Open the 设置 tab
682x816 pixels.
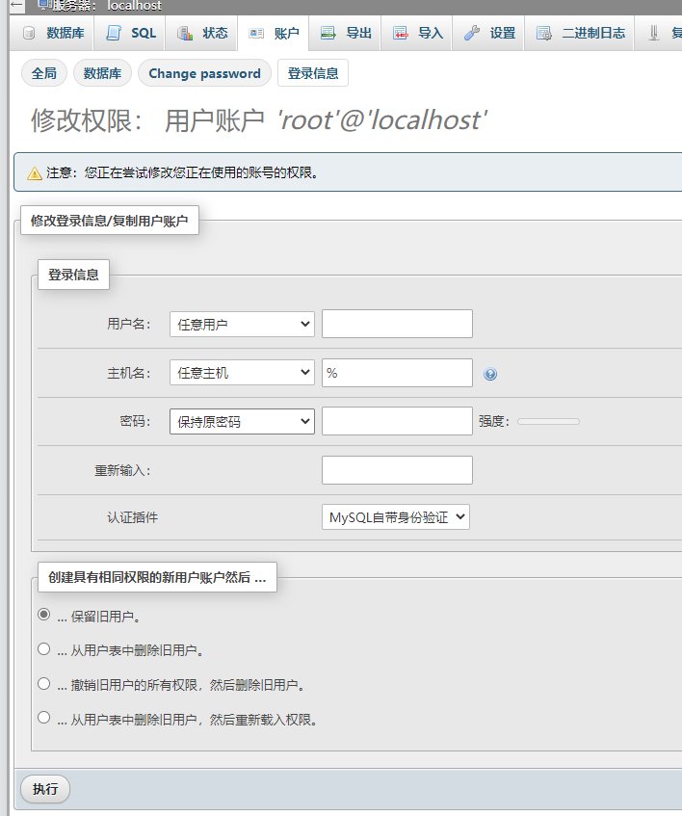[x=488, y=34]
